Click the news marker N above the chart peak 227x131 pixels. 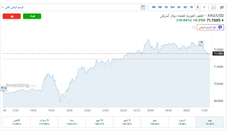202,42
